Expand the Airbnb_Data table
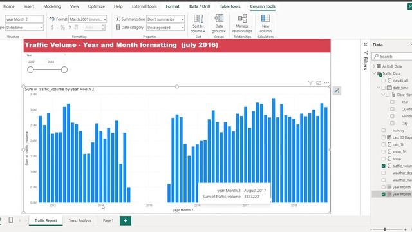 (374, 66)
